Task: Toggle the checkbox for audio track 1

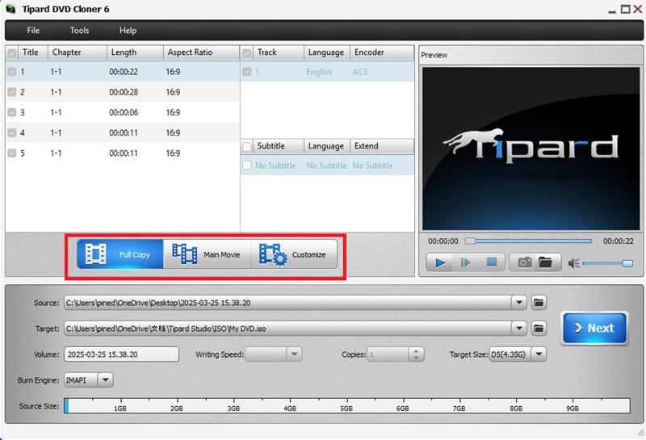Action: click(x=247, y=72)
